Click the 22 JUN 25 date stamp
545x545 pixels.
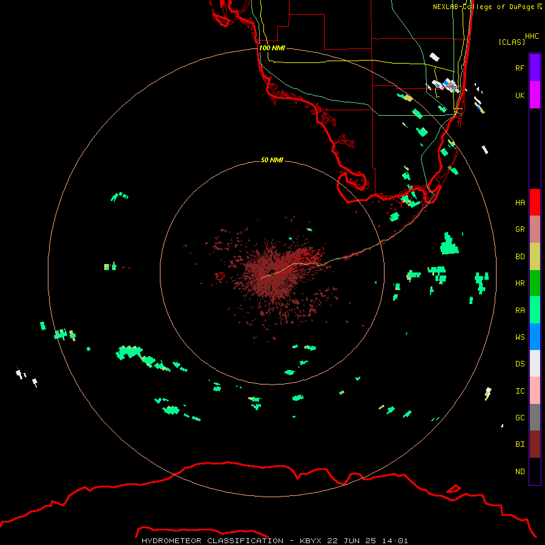tap(351, 541)
